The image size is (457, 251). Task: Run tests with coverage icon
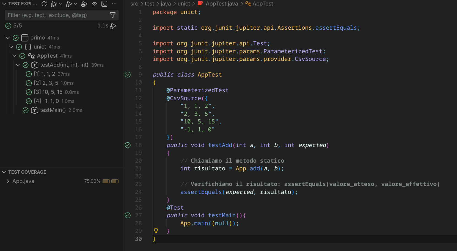click(x=84, y=4)
